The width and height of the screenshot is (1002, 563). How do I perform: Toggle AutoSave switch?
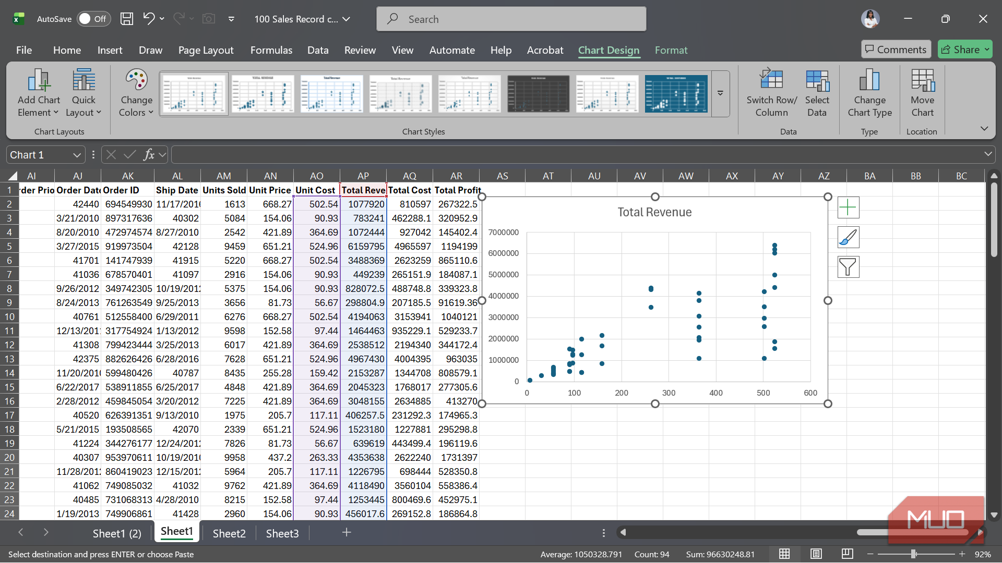coord(94,19)
